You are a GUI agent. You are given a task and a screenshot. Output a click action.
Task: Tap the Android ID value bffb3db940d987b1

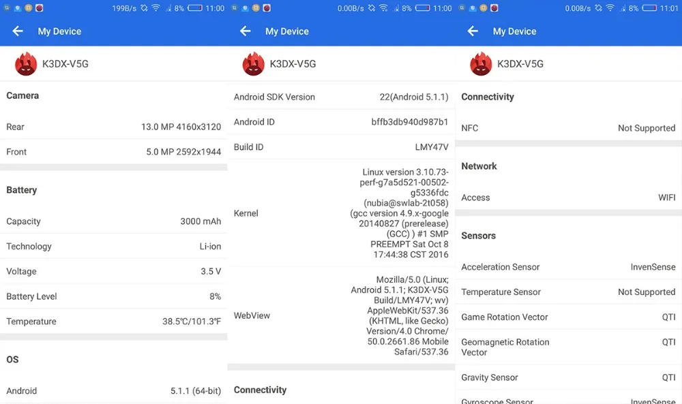tap(410, 122)
